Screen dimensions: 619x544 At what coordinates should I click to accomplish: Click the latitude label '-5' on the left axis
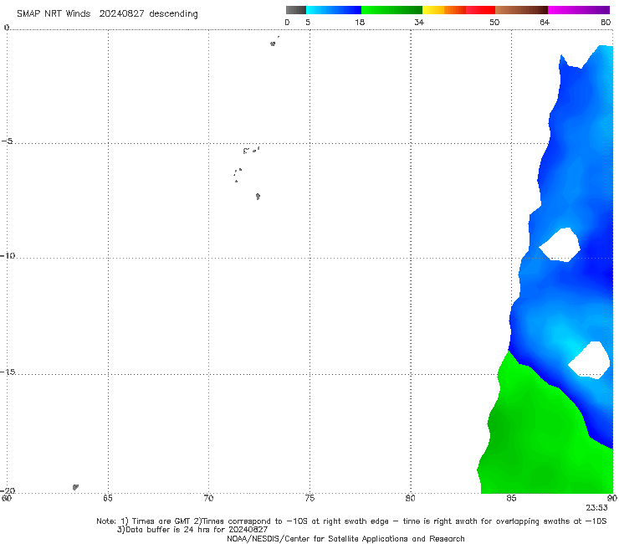pos(7,141)
